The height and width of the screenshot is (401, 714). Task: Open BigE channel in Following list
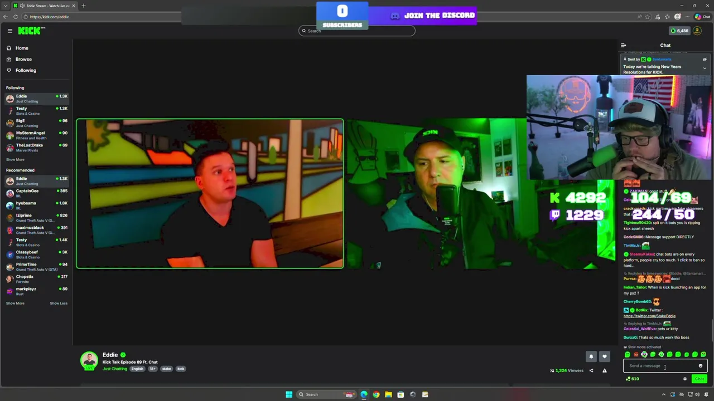(36, 123)
